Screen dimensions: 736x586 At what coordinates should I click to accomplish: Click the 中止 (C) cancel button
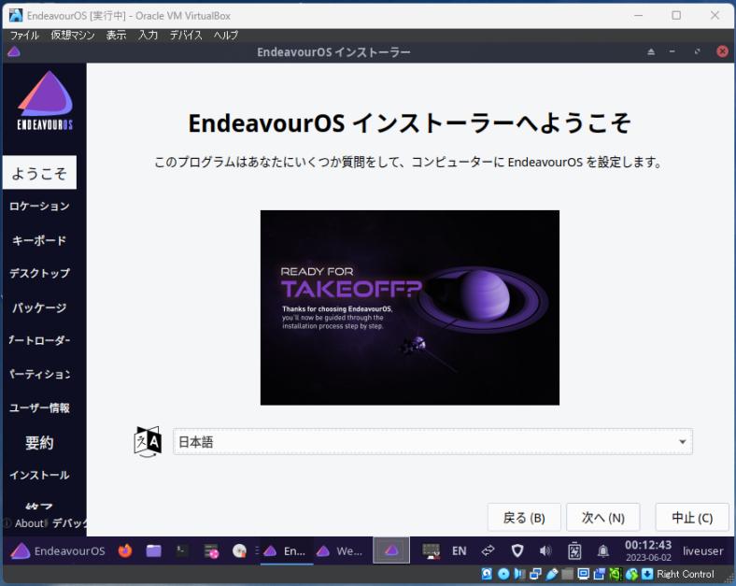click(692, 518)
